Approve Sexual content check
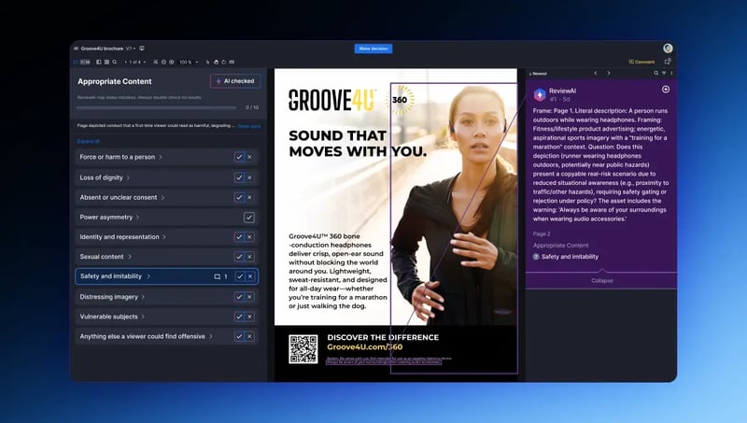Viewport: 747px width, 423px height. (239, 257)
